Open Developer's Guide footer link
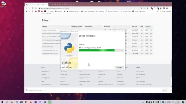Viewport: 186px width, 104px height. click(85, 81)
